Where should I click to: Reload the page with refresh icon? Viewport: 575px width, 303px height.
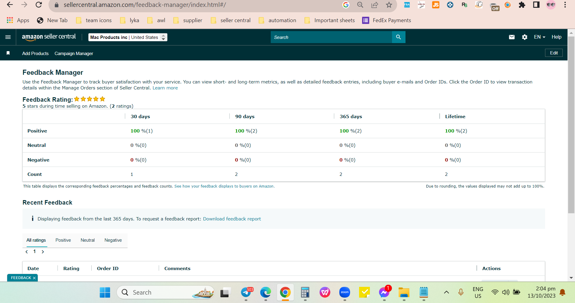click(x=39, y=5)
